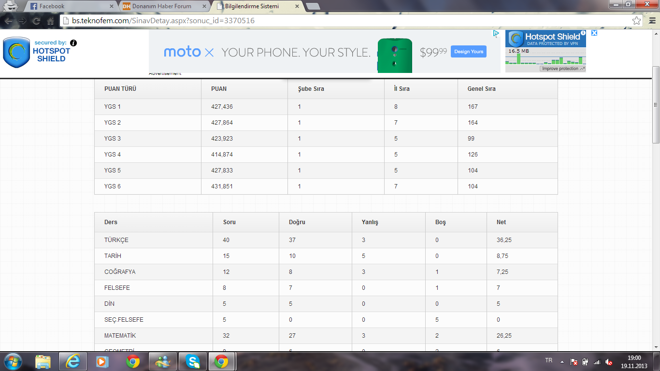660x371 pixels.
Task: Switch to the Donanım Haber Forum tab
Action: pyautogui.click(x=162, y=6)
